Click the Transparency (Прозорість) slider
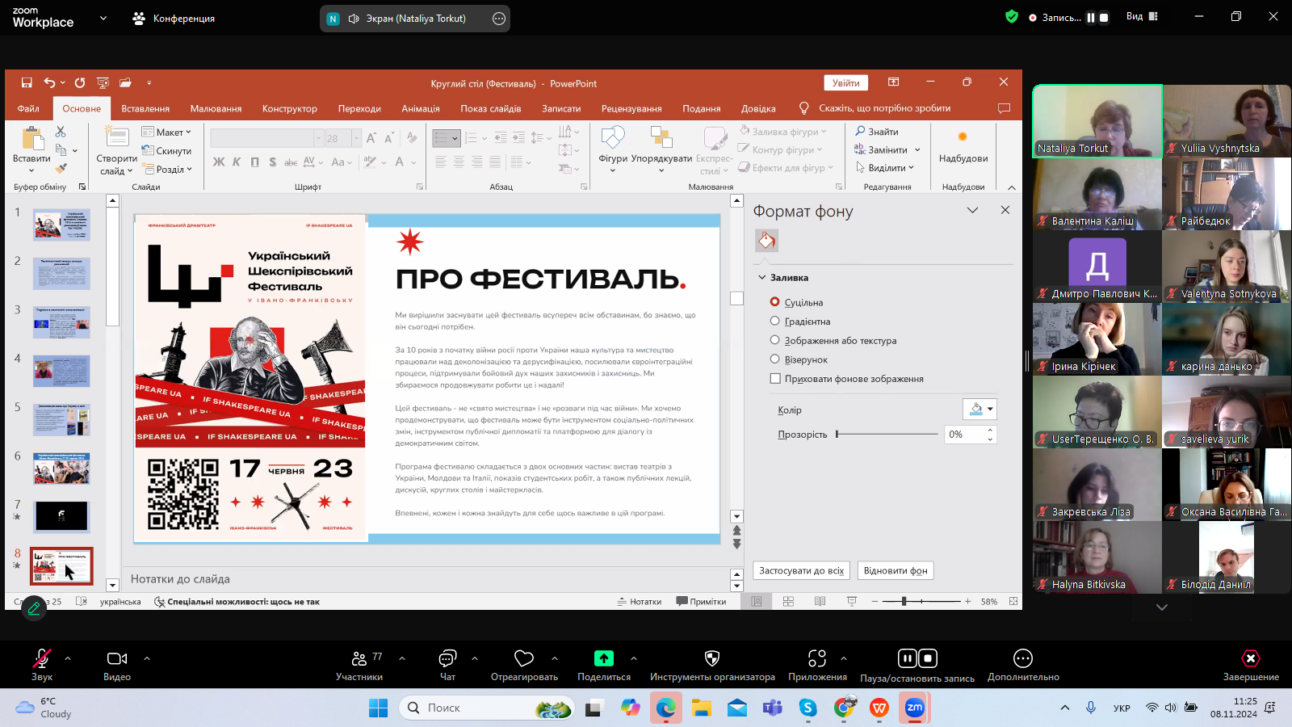 [887, 435]
